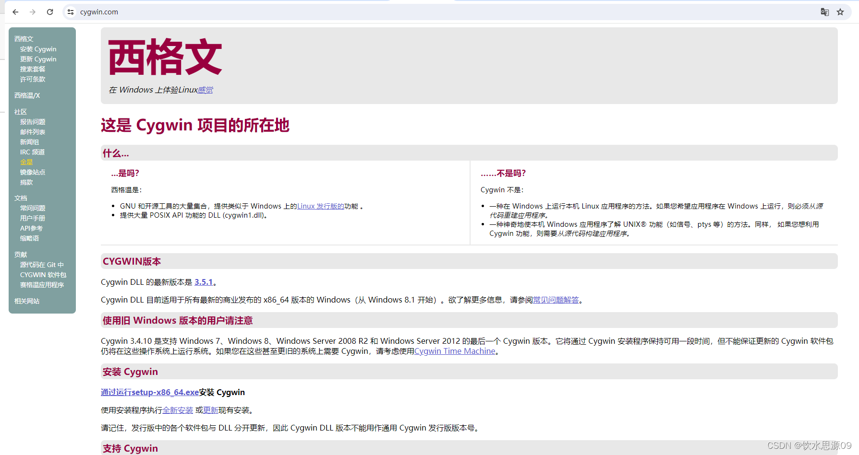Open the 3.5.1 version link
This screenshot has height=455, width=859.
click(204, 282)
